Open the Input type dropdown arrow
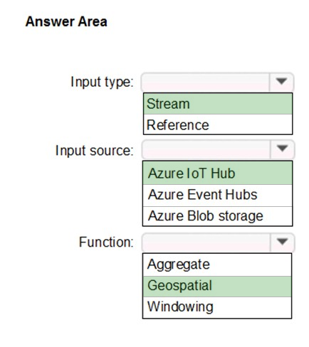Screen dimensions: 309x347 coord(281,82)
